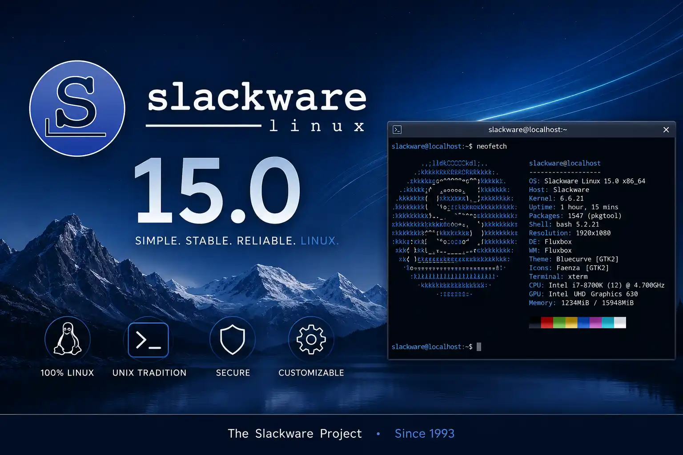Image resolution: width=683 pixels, height=455 pixels.
Task: Click the shield icon above SECURE
Action: pyautogui.click(x=233, y=339)
